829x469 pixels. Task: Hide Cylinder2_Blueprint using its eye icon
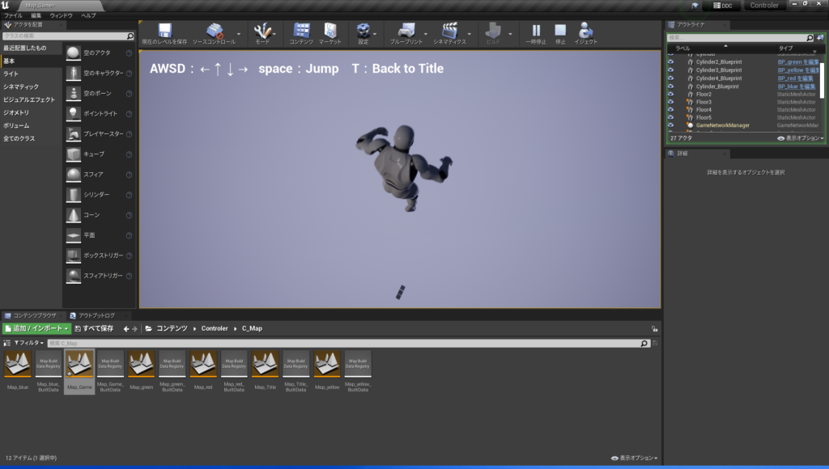click(670, 61)
